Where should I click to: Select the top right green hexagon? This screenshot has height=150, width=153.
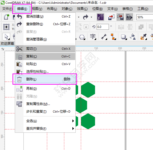pyautogui.click(x=88, y=90)
